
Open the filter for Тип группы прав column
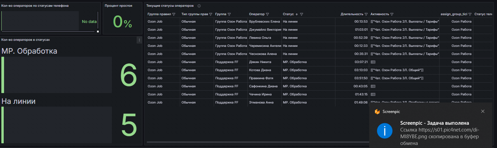pos(211,14)
